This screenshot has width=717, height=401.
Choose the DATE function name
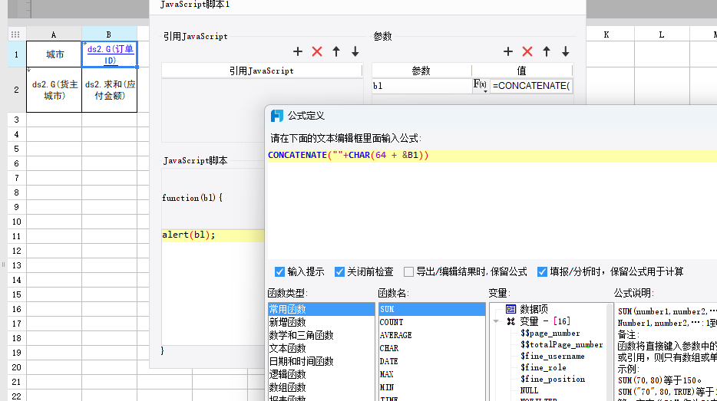[431, 361]
